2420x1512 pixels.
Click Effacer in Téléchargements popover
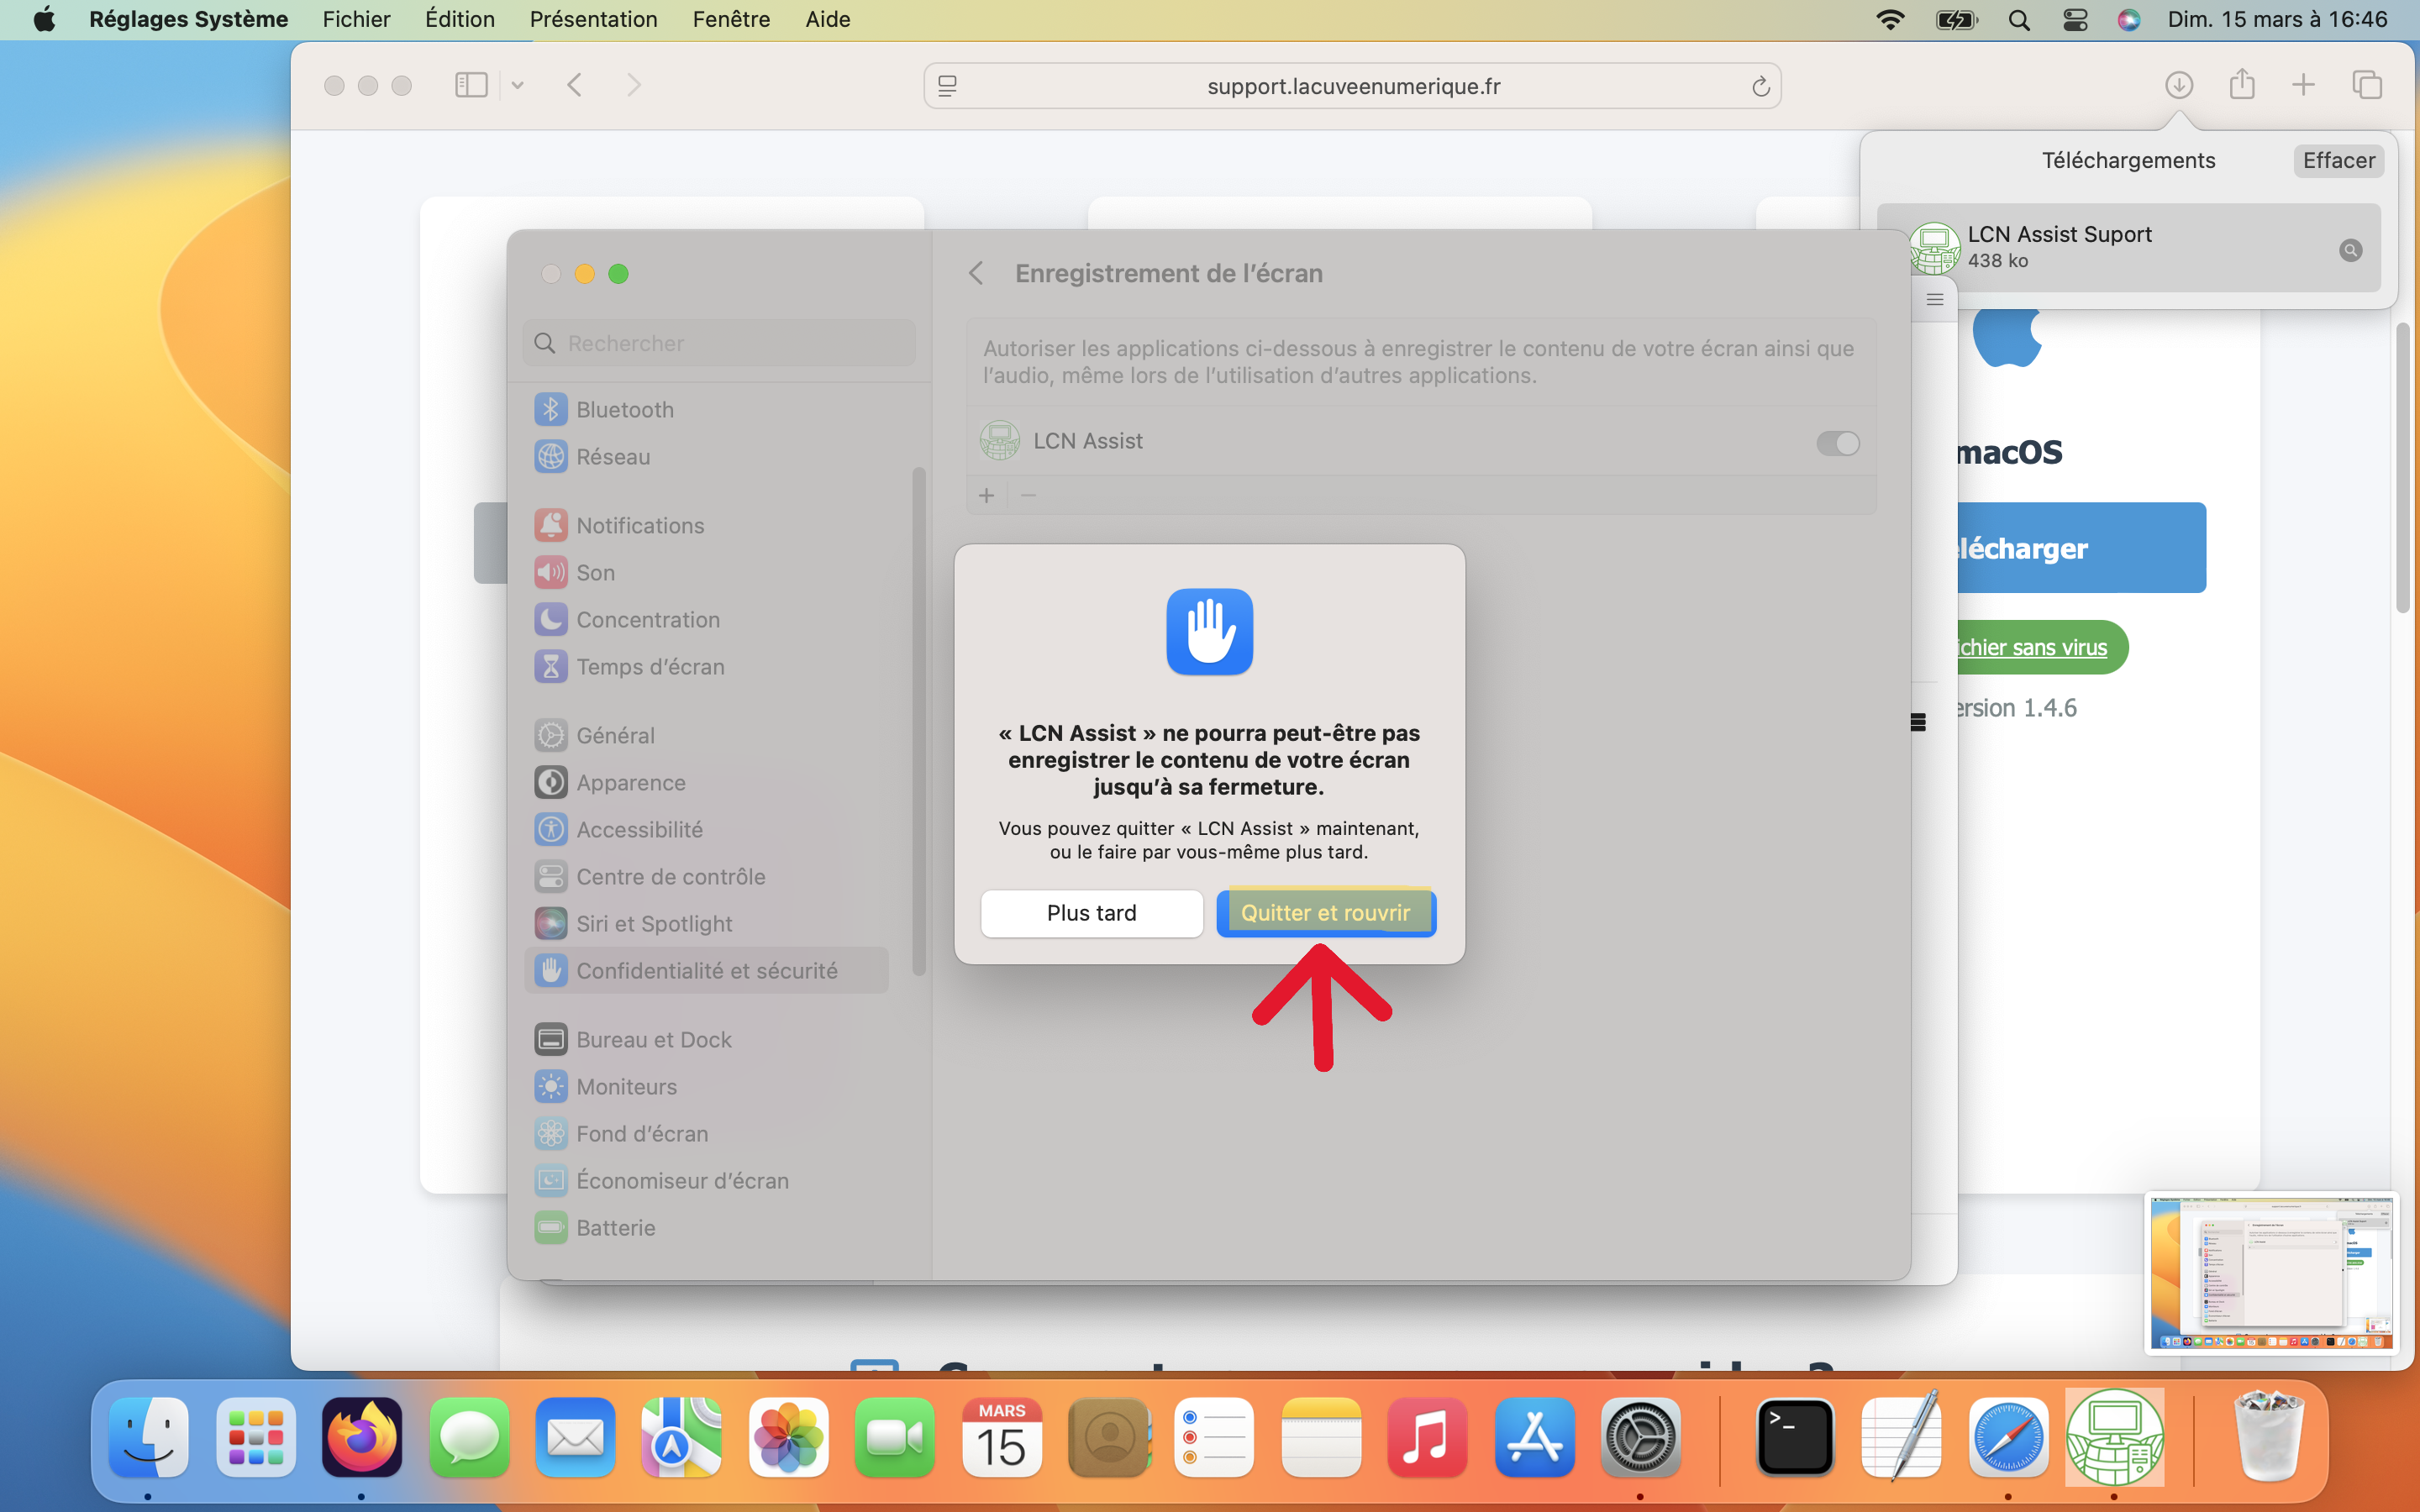click(x=2338, y=161)
